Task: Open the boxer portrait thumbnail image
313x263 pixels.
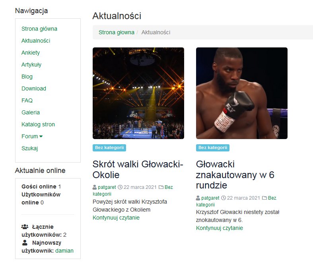Action: [242, 93]
